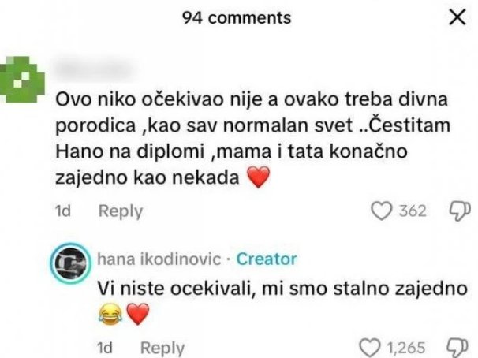
Task: Tap the heart on hana ikodinovic's reply
Action: [368, 347]
